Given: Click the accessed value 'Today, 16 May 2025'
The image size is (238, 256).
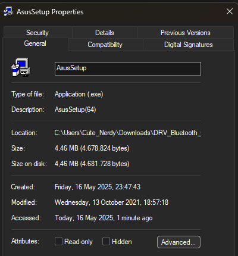Looking at the screenshot, I should coord(84,218).
